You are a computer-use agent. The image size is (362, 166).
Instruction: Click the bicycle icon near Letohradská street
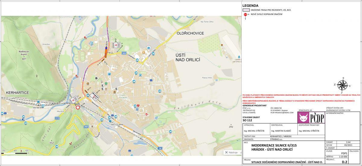(x=149, y=47)
